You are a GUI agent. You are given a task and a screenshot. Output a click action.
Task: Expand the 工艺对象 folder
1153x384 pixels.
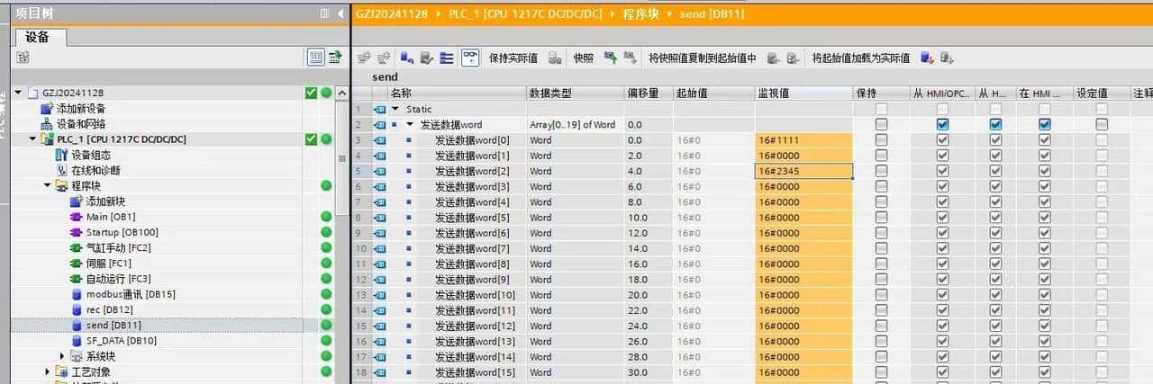[47, 372]
